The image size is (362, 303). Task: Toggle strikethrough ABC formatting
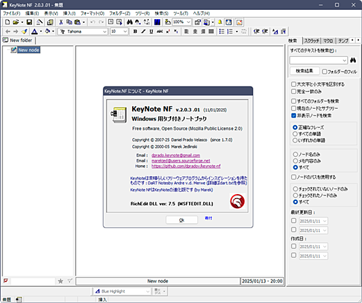159,32
